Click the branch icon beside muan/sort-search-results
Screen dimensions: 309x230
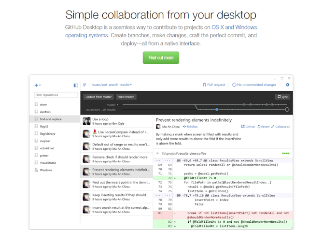(x=84, y=85)
